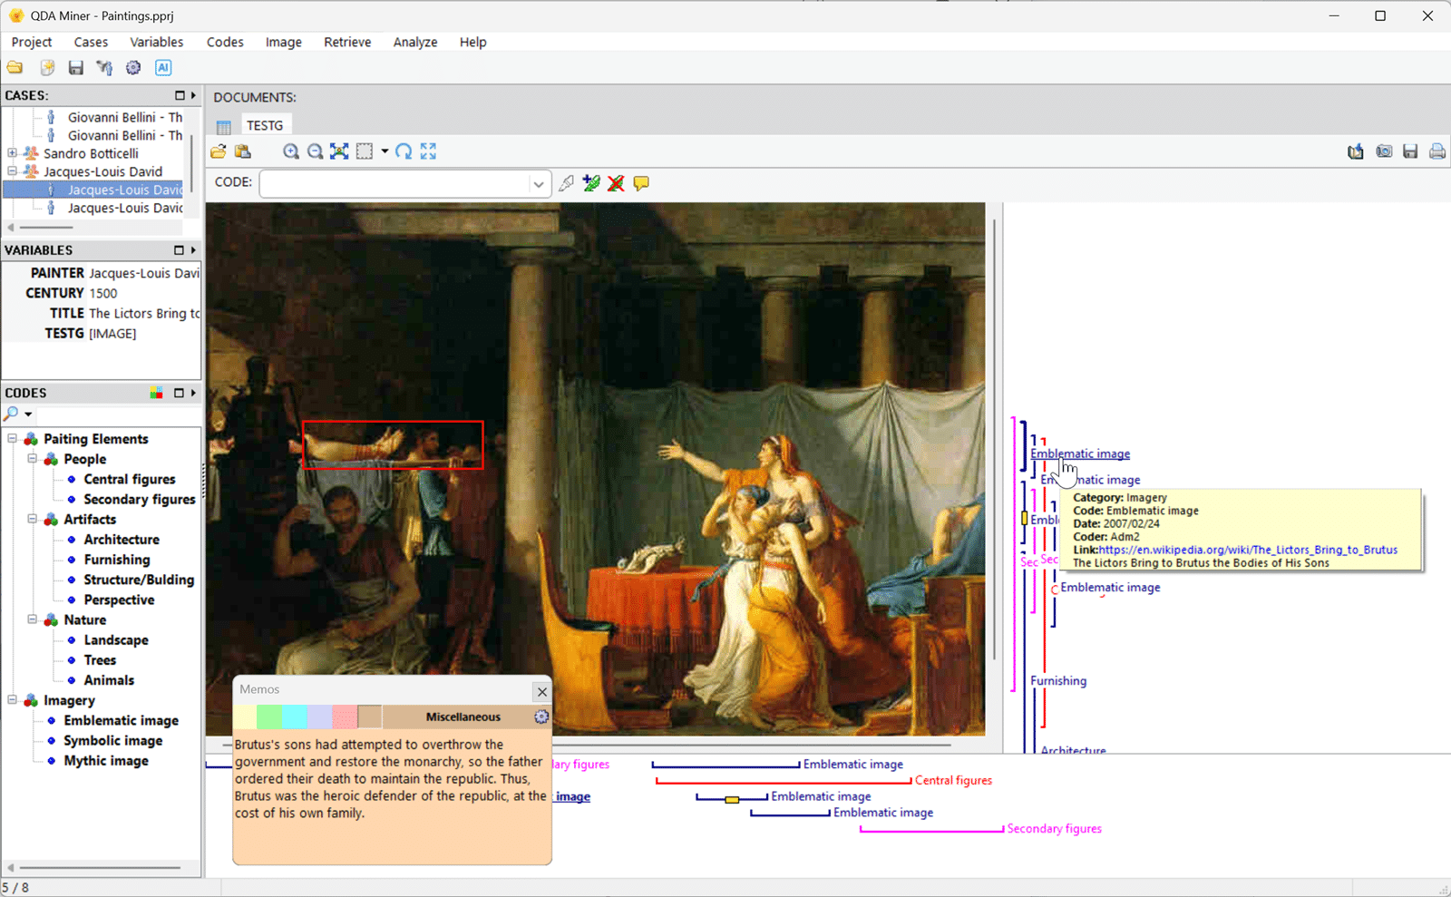Collapse the People code category
1451x897 pixels.
pos(32,459)
